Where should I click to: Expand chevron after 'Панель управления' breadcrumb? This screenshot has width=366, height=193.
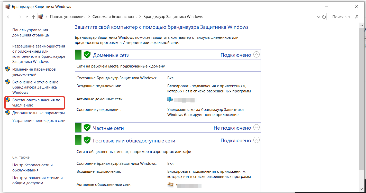coord(89,17)
